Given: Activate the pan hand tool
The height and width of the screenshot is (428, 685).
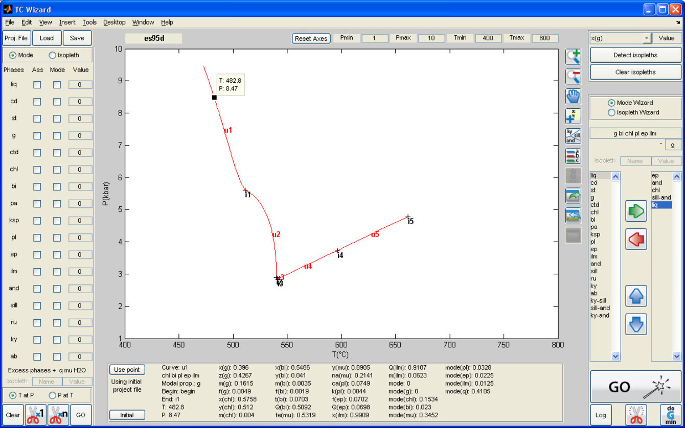Looking at the screenshot, I should (x=573, y=96).
